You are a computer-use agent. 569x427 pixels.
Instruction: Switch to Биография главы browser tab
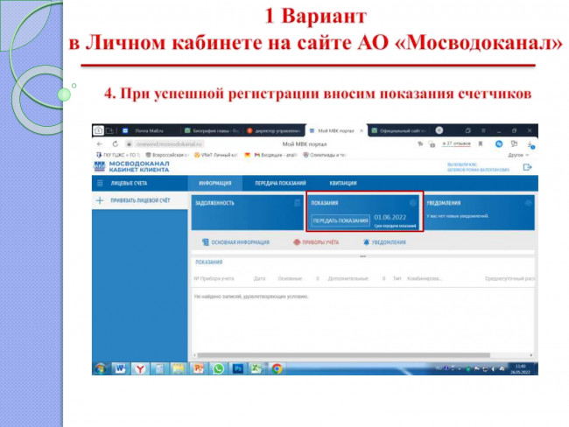(210, 130)
